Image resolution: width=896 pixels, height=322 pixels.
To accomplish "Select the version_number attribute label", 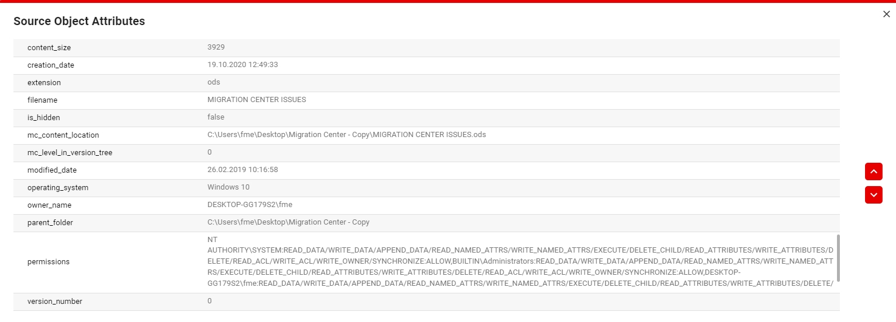I will [55, 302].
